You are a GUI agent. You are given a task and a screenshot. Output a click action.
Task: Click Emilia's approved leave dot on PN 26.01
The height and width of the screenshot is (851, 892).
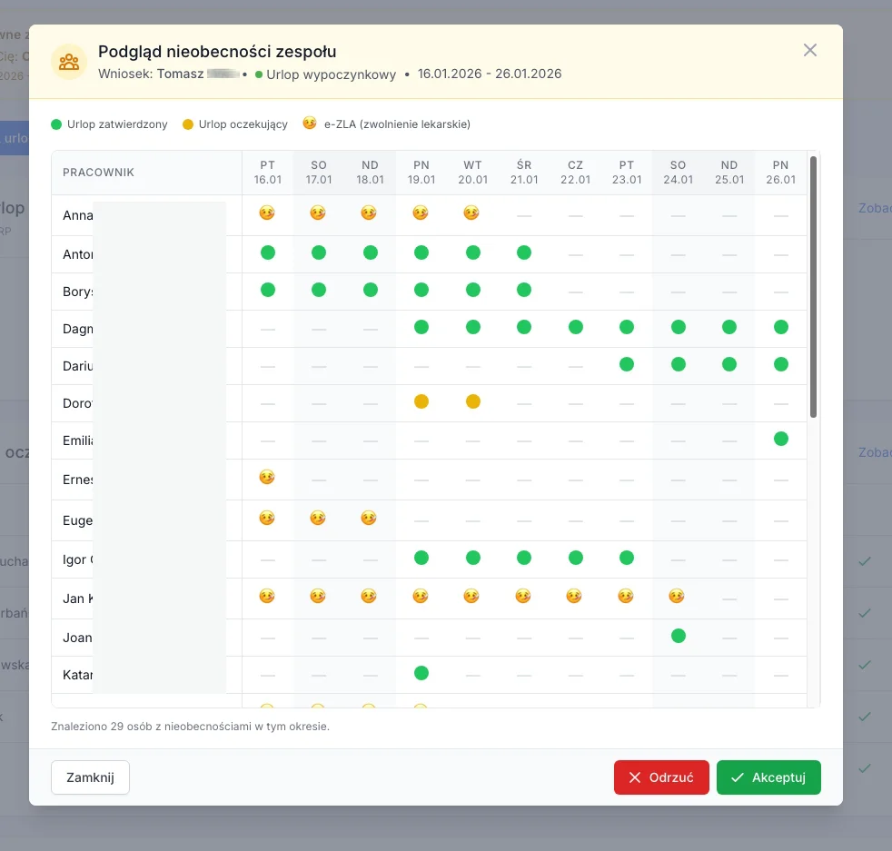click(780, 439)
